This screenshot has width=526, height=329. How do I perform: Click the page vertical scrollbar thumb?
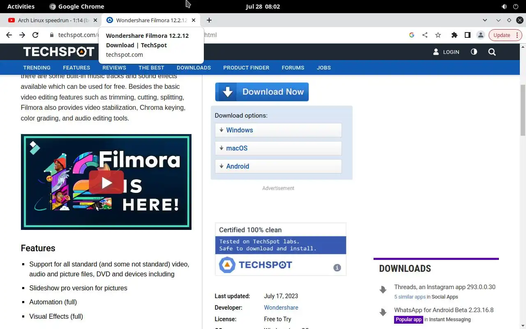point(523,110)
